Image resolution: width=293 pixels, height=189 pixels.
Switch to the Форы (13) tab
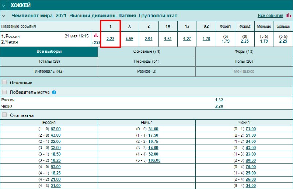click(244, 51)
